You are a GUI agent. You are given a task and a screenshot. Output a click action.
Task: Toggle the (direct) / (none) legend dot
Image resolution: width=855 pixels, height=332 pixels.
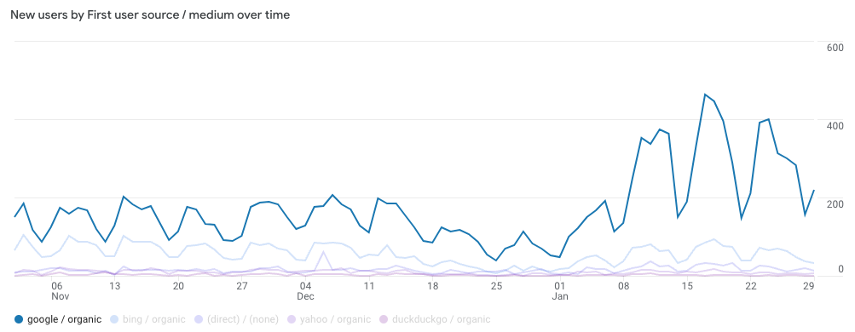pyautogui.click(x=199, y=319)
